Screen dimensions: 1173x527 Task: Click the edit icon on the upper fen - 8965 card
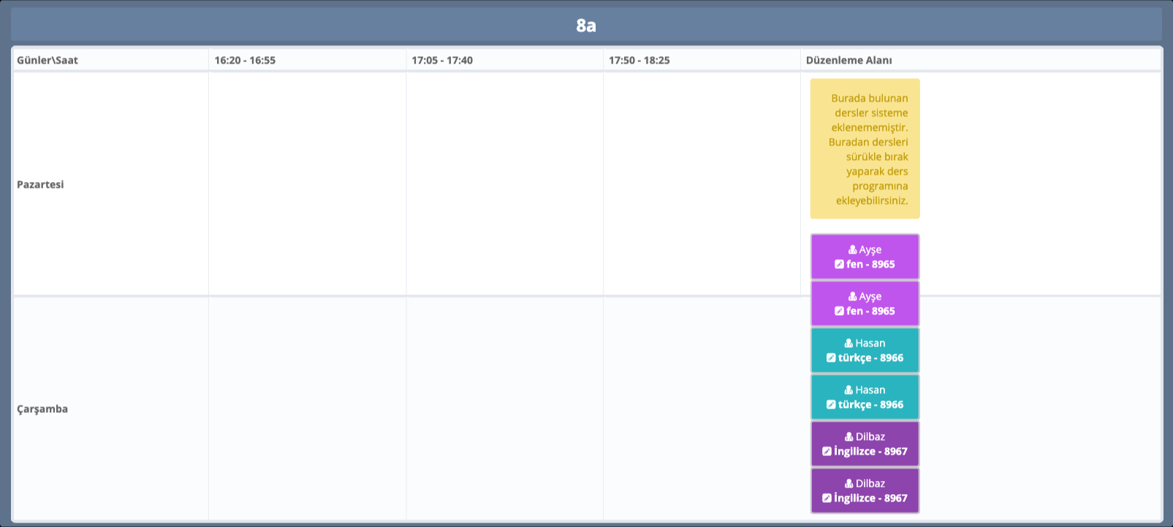(x=839, y=265)
